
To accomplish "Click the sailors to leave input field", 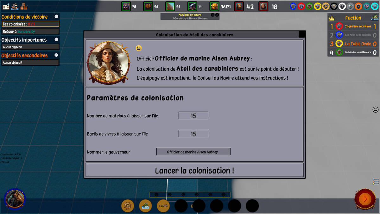I will click(x=193, y=116).
